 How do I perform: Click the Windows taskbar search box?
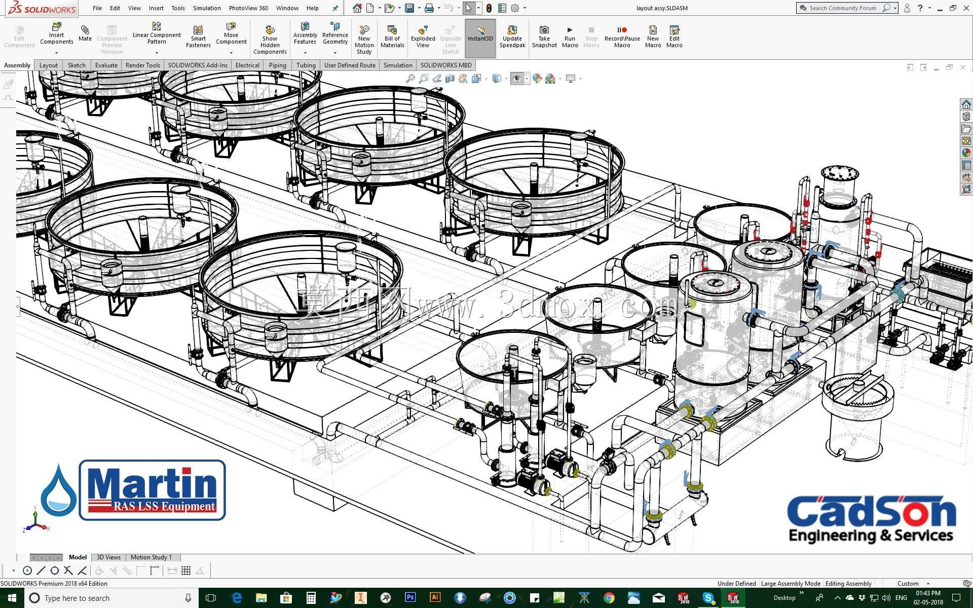tap(111, 598)
